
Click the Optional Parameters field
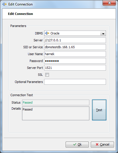pyautogui.click(x=75, y=82)
